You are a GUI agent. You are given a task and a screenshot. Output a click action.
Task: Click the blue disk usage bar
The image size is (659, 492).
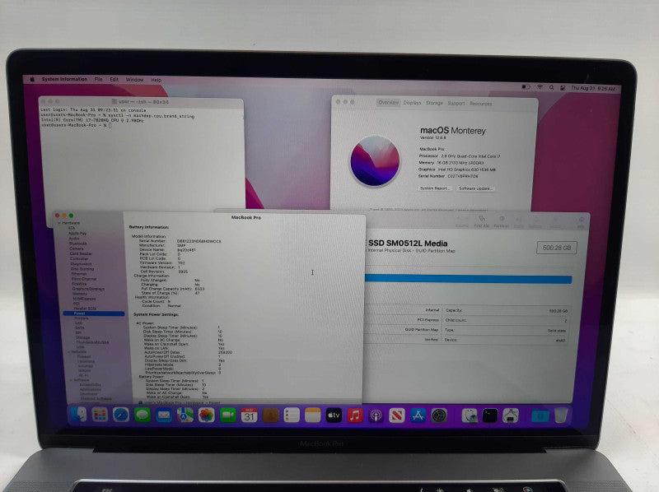point(468,279)
